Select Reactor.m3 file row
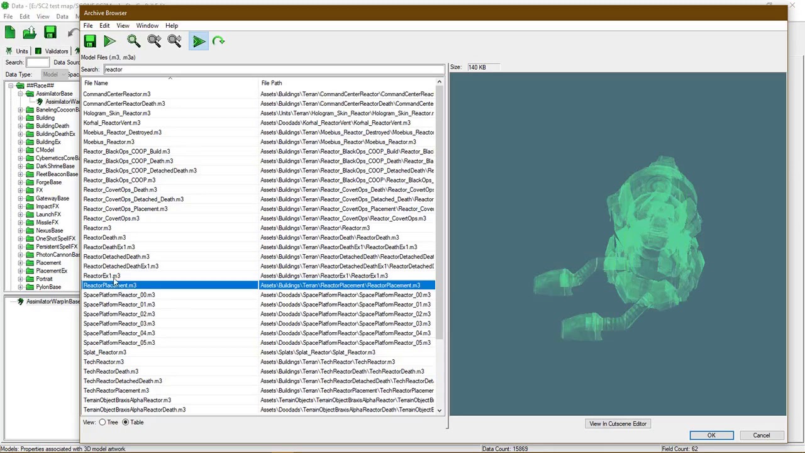805x453 pixels. 258,228
